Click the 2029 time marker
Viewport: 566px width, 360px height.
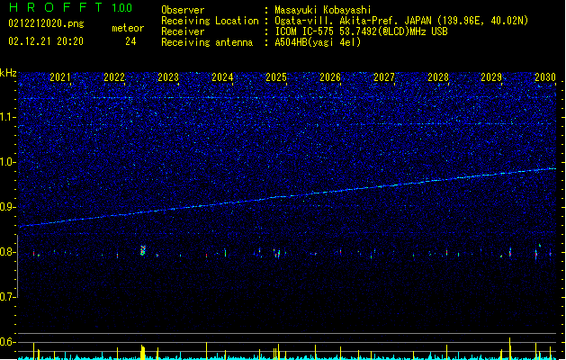pos(491,76)
